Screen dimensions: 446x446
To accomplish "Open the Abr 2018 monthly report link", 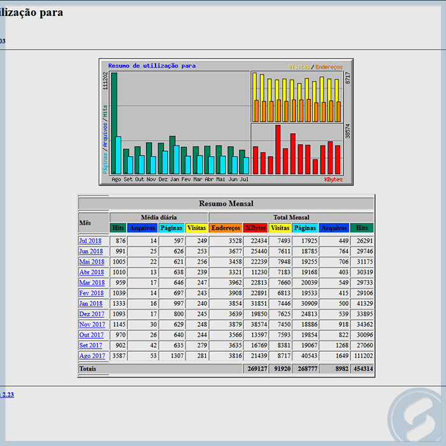I will click(x=92, y=272).
